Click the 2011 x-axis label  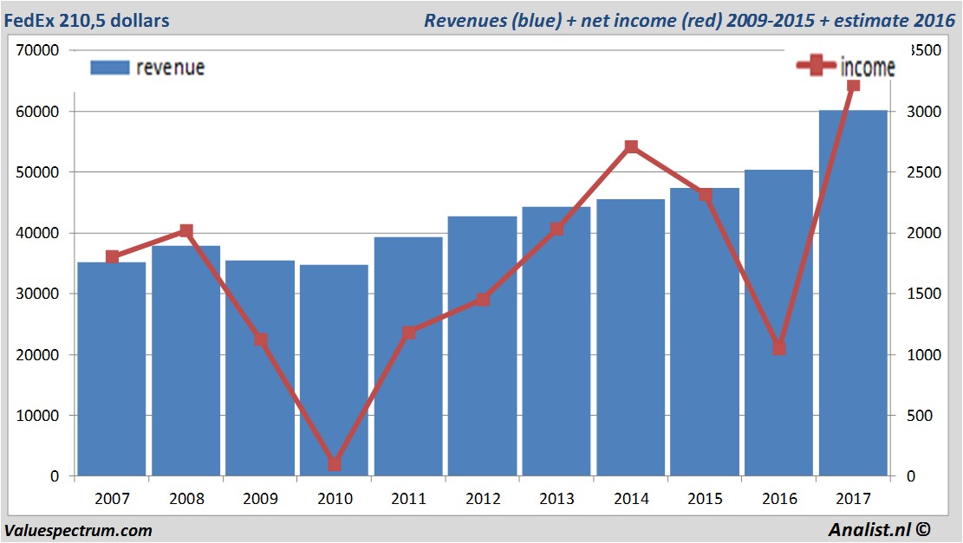408,498
